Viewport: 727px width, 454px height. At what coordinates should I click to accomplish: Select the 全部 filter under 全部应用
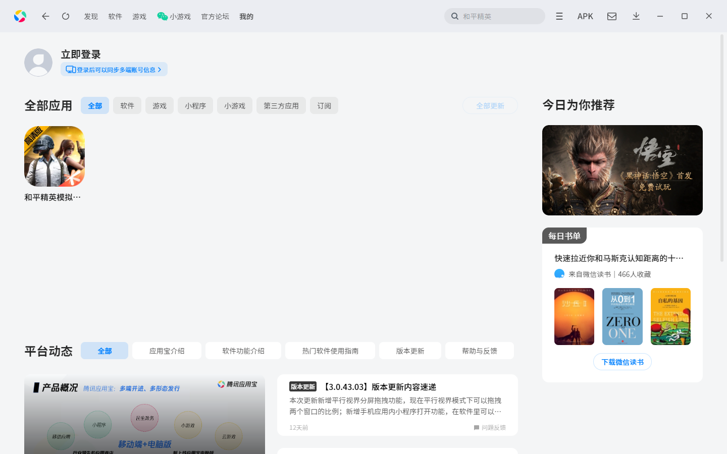pyautogui.click(x=95, y=105)
